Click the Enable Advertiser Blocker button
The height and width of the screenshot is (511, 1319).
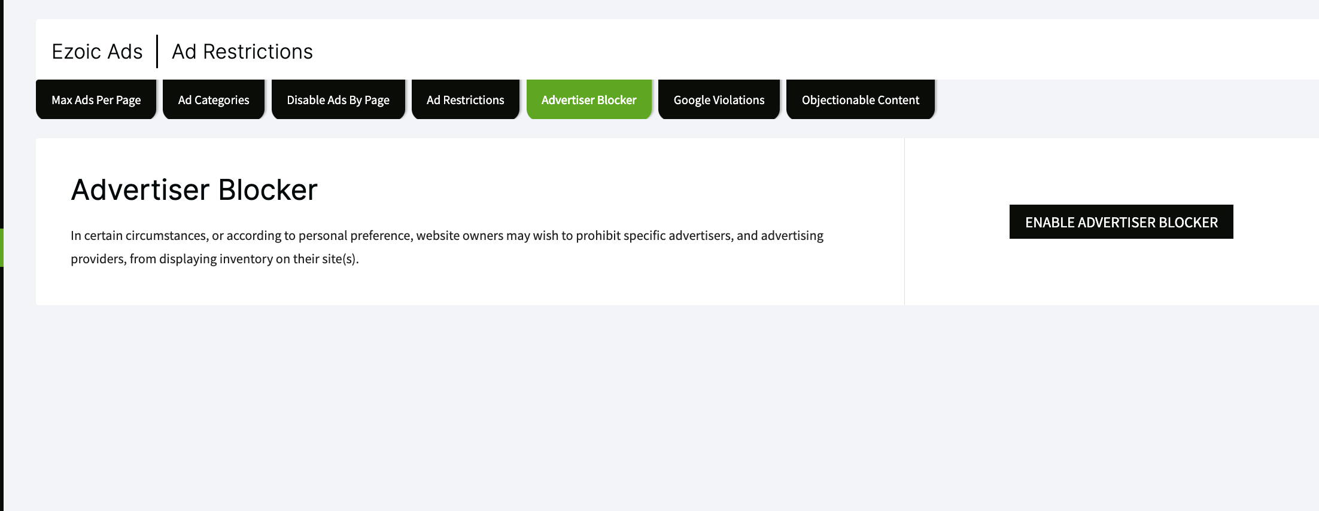(1122, 222)
